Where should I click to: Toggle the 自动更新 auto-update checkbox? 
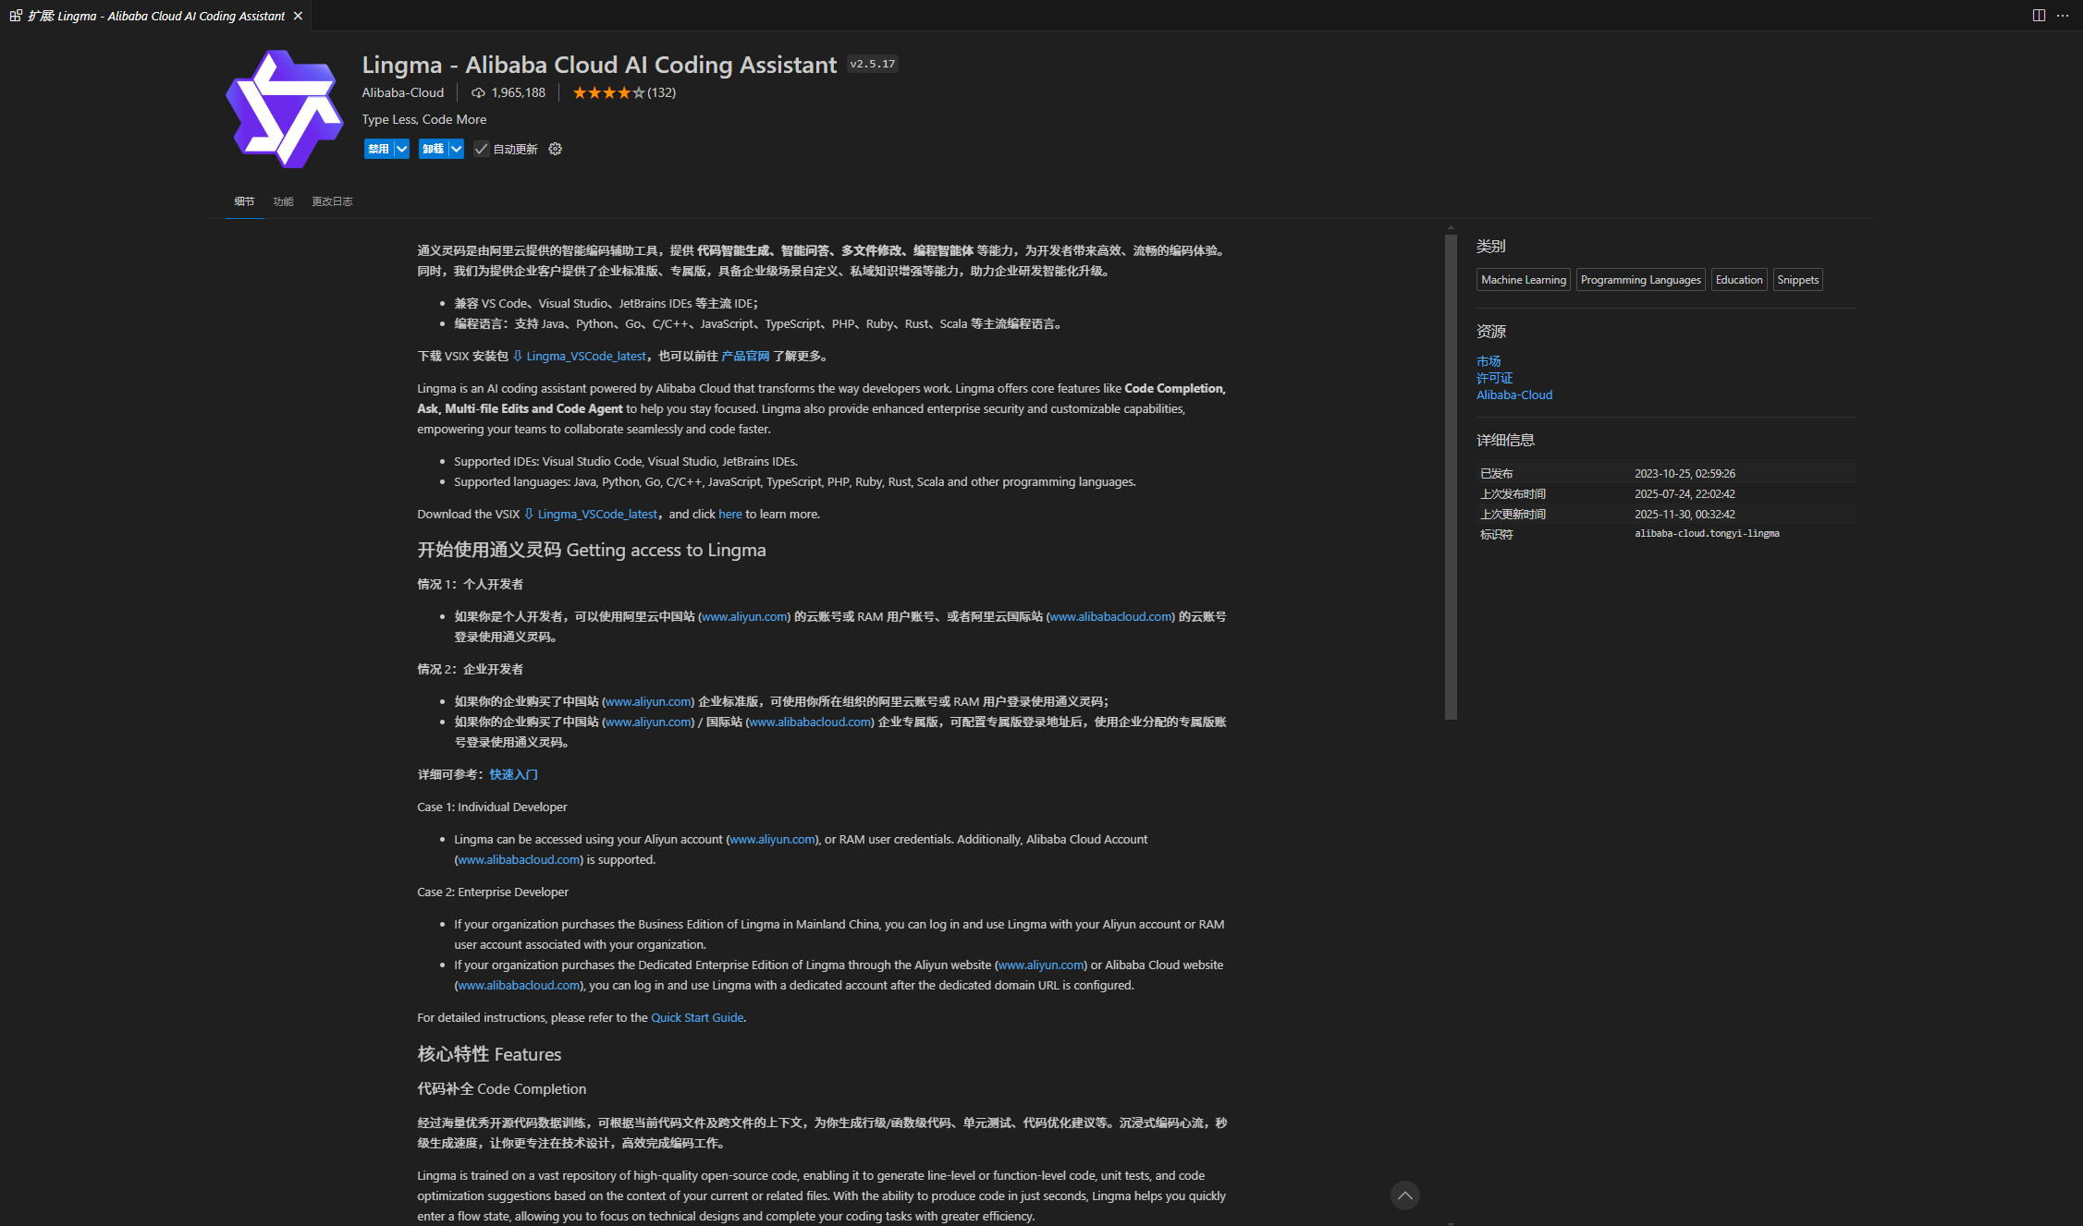(x=481, y=149)
